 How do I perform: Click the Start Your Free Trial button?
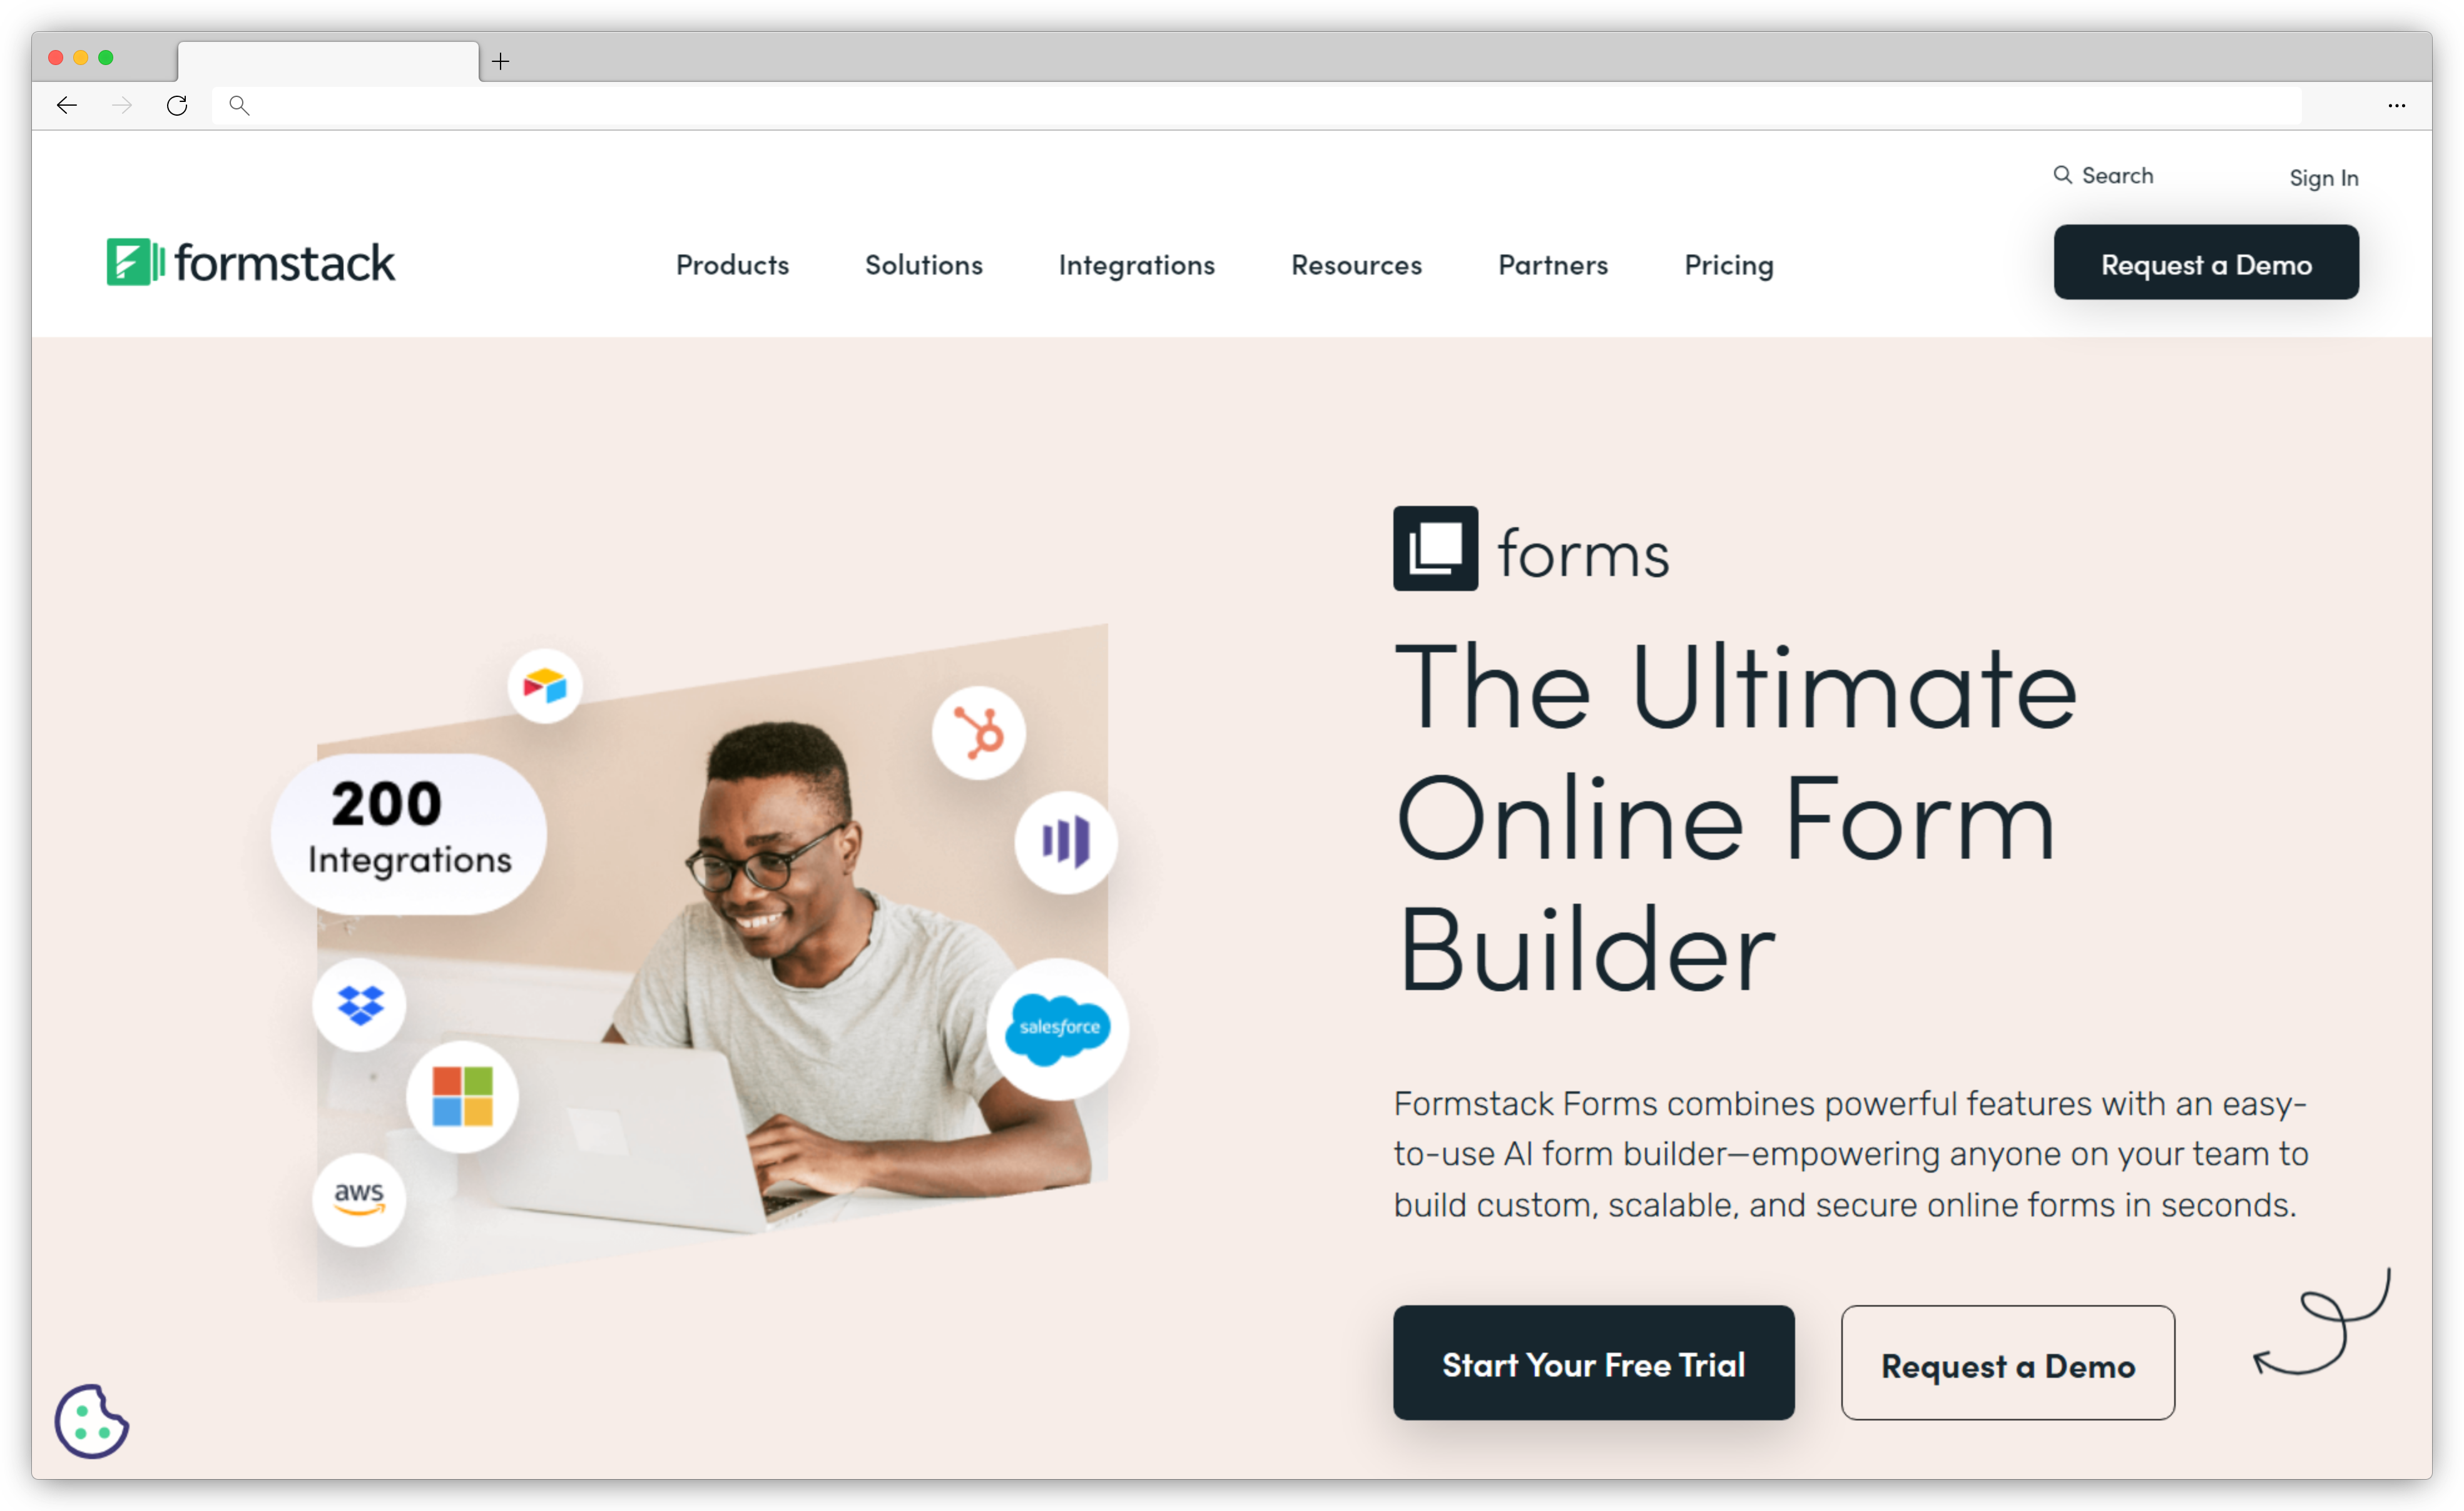pos(1593,1363)
